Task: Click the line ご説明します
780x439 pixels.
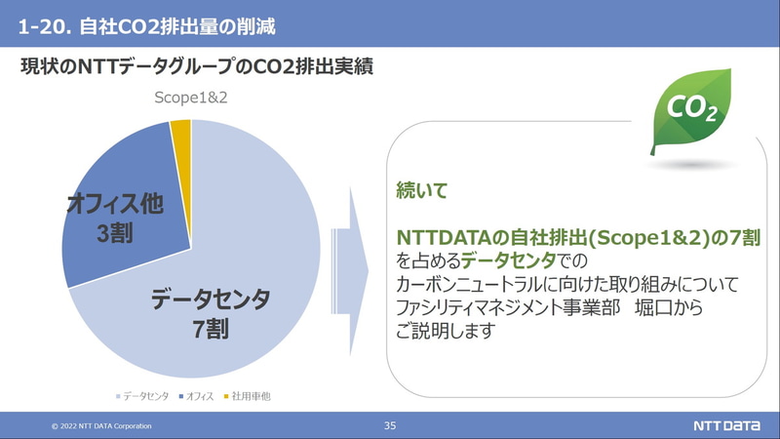Action: 446,331
